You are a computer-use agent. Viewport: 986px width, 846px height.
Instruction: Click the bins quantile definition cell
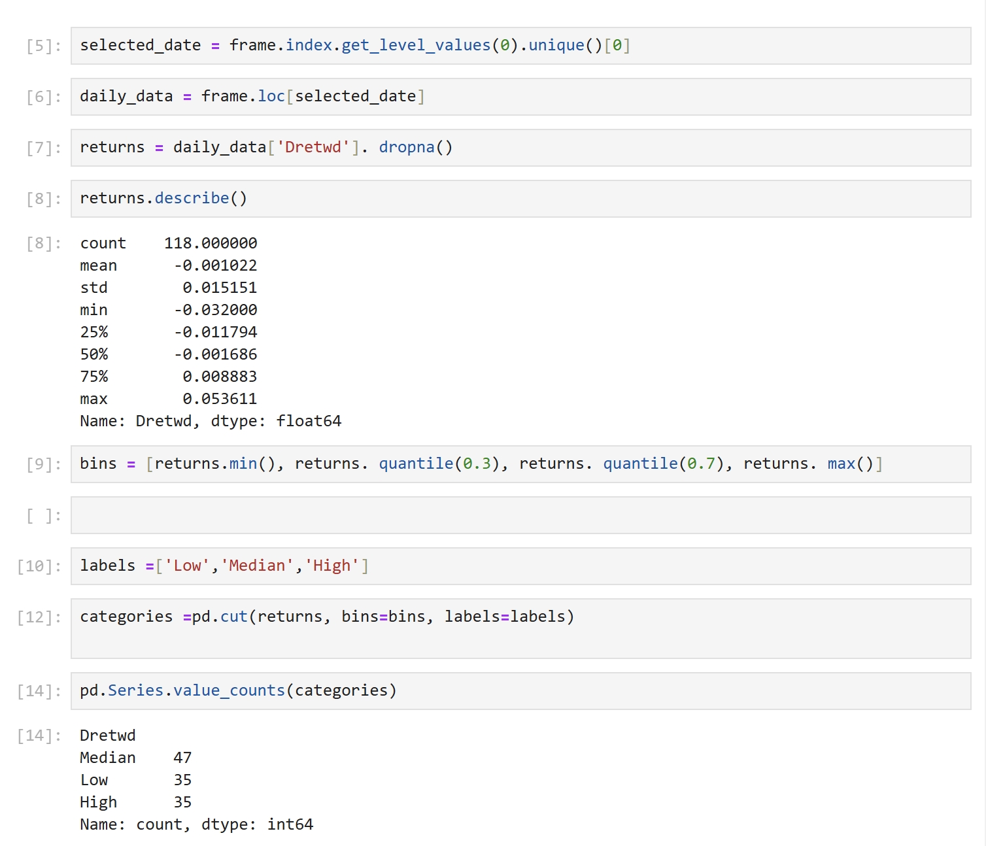(520, 464)
